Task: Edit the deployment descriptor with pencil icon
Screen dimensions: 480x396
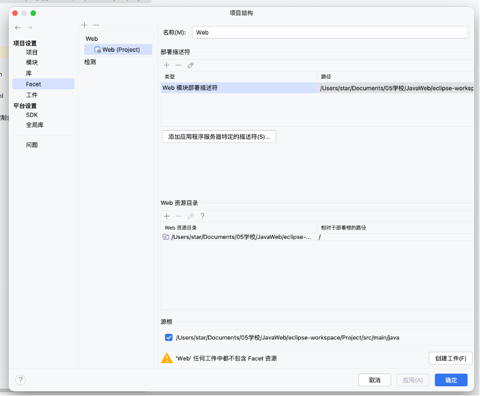Action: tap(190, 65)
